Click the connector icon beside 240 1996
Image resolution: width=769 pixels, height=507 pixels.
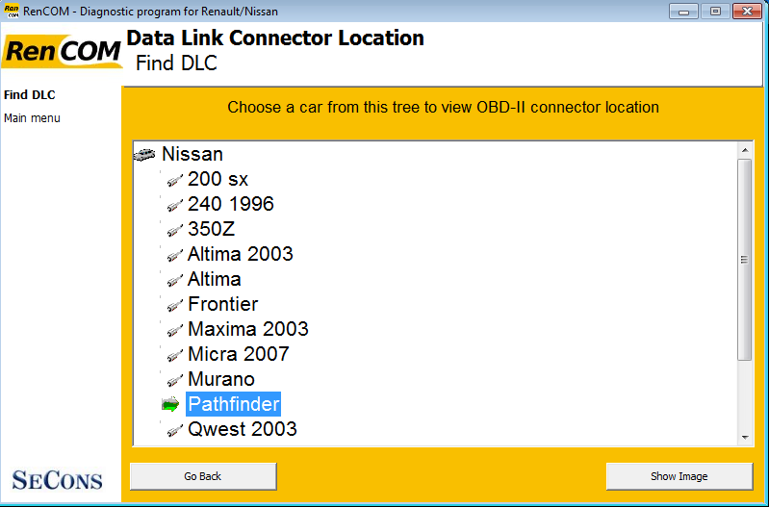[175, 206]
